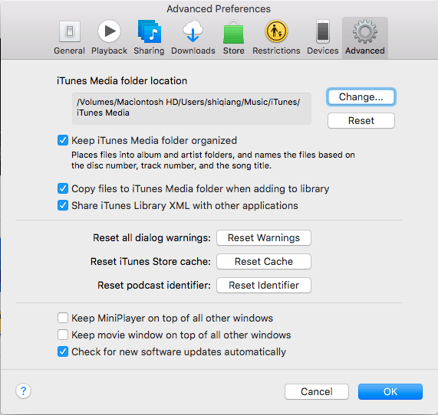Screen dimensions: 438x415
Task: Select the Downloads cloud icon
Action: [x=193, y=31]
